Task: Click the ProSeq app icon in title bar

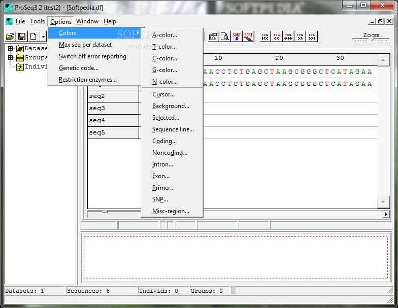Action: (x=8, y=7)
